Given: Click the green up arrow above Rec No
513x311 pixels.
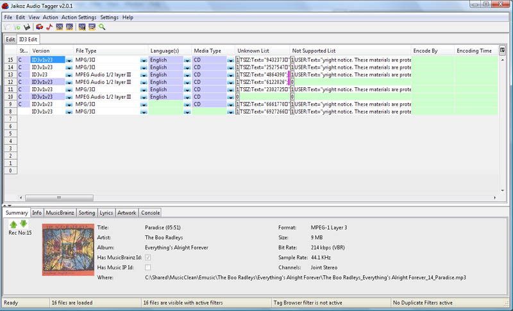Looking at the screenshot, I should (13, 224).
